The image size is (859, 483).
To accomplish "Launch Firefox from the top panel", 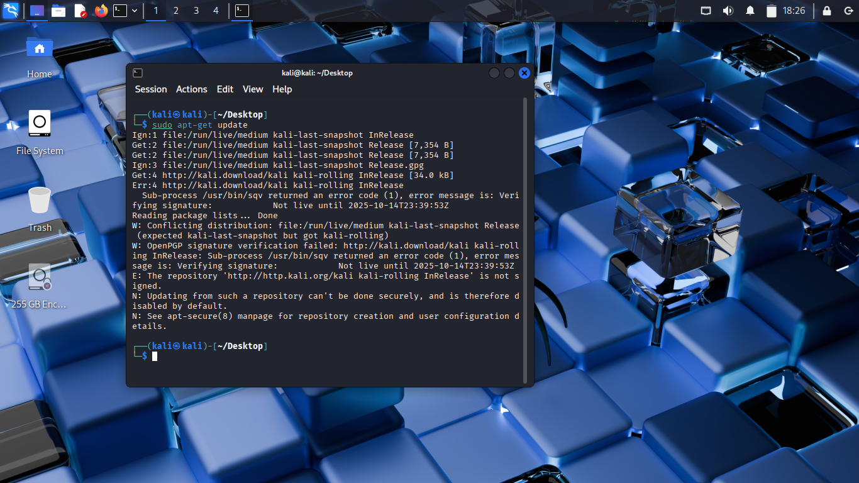I will pyautogui.click(x=101, y=11).
